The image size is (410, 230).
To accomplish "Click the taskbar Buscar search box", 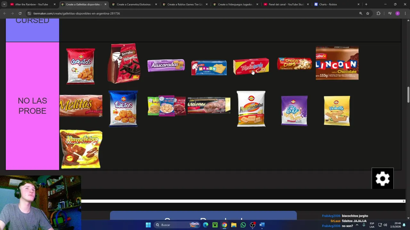I will tap(177, 225).
